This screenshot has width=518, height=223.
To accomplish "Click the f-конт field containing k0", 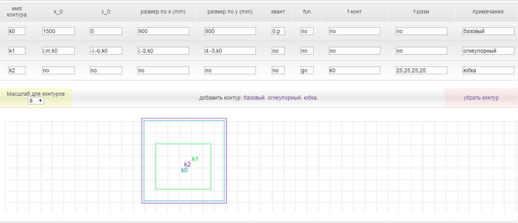I will (355, 70).
